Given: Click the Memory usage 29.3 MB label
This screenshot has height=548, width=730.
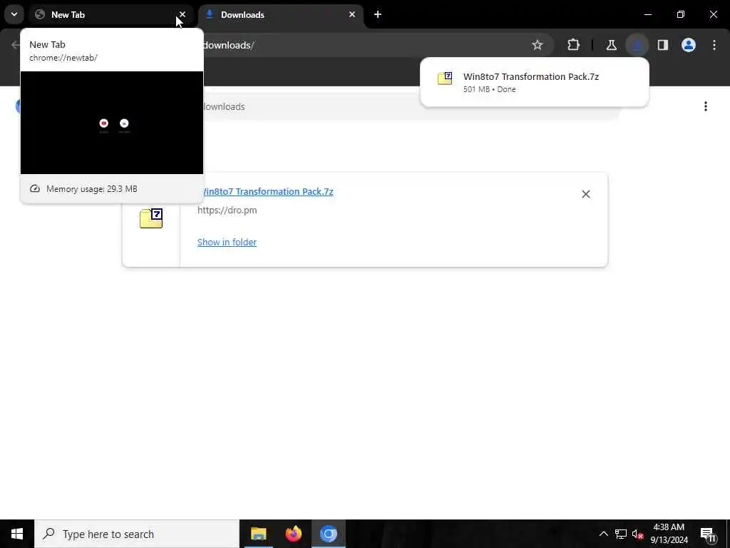Looking at the screenshot, I should (92, 188).
